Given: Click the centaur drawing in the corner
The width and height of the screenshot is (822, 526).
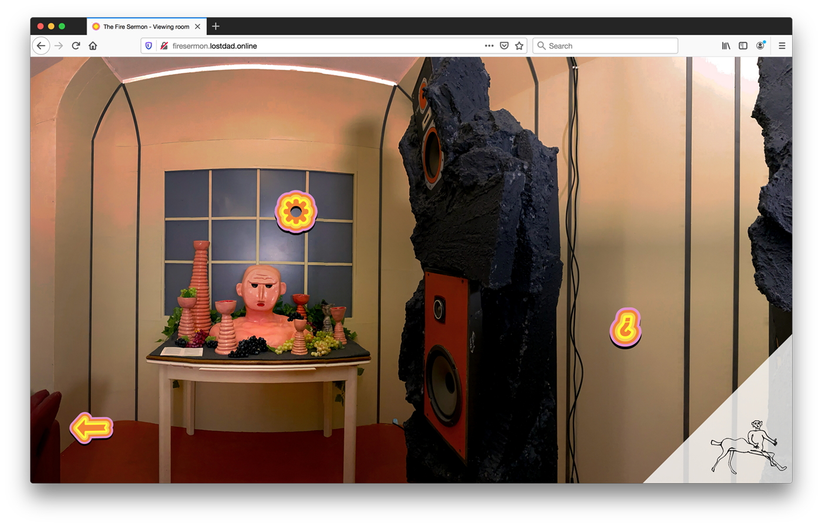Looking at the screenshot, I should [747, 447].
